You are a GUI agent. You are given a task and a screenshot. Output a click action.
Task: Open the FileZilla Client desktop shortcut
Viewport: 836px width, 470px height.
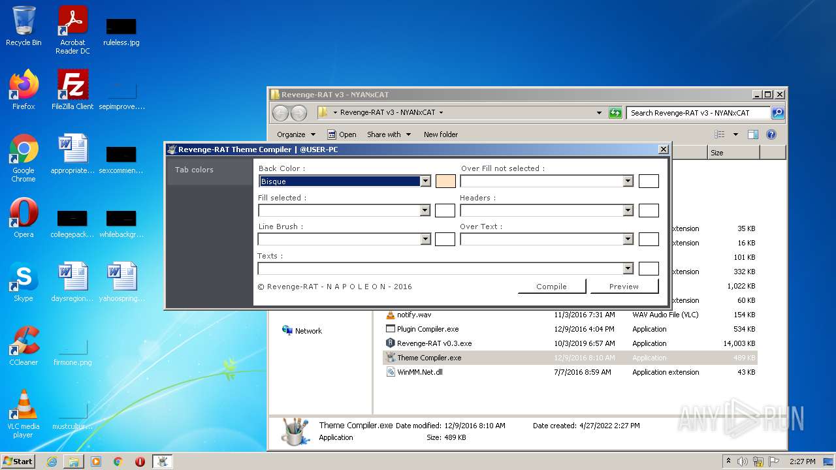(72, 89)
